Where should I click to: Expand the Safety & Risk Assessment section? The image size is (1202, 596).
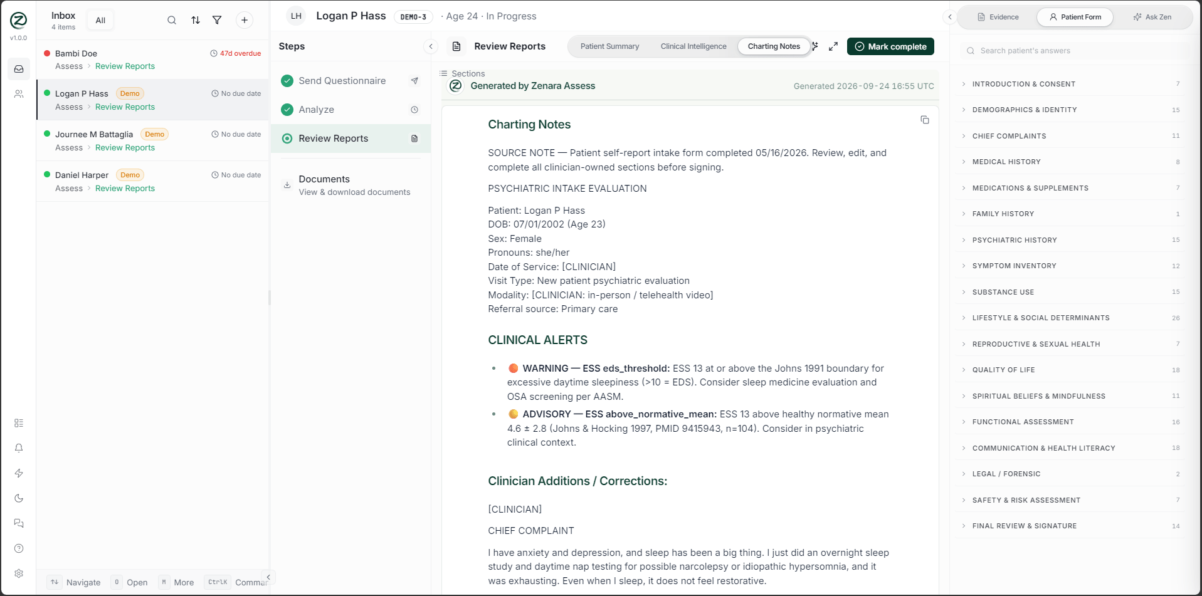click(x=1071, y=500)
